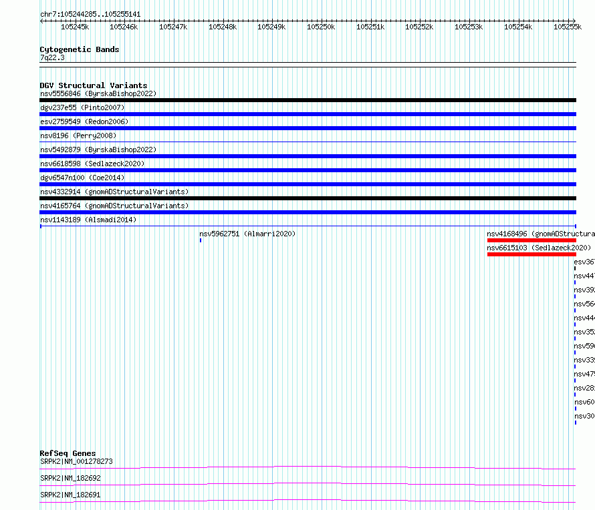The image size is (595, 510).
Task: Click the truncated esv36 variant label
Action: pos(584,262)
